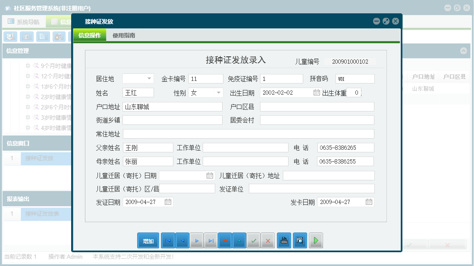
Task: Open the calendar picker beside 出生日期
Action: coord(317,92)
